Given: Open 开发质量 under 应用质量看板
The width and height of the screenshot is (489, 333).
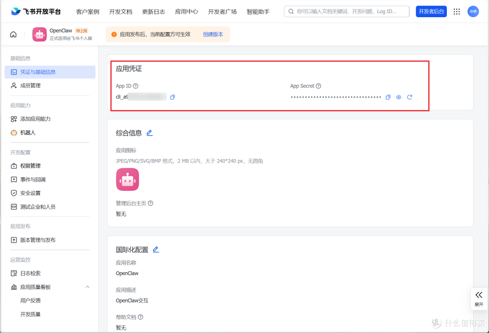Looking at the screenshot, I should [30, 314].
